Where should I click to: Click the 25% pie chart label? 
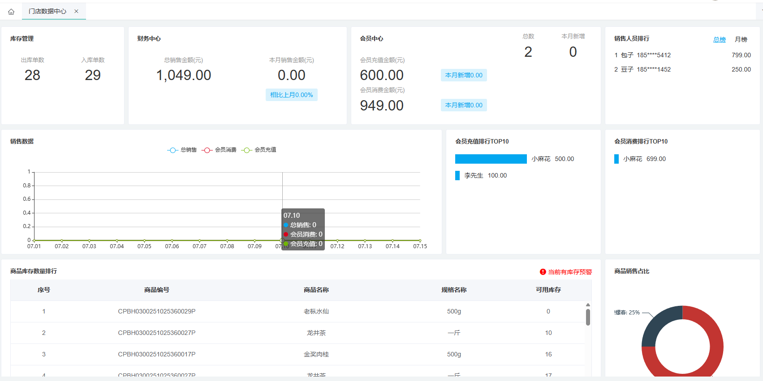(x=627, y=313)
